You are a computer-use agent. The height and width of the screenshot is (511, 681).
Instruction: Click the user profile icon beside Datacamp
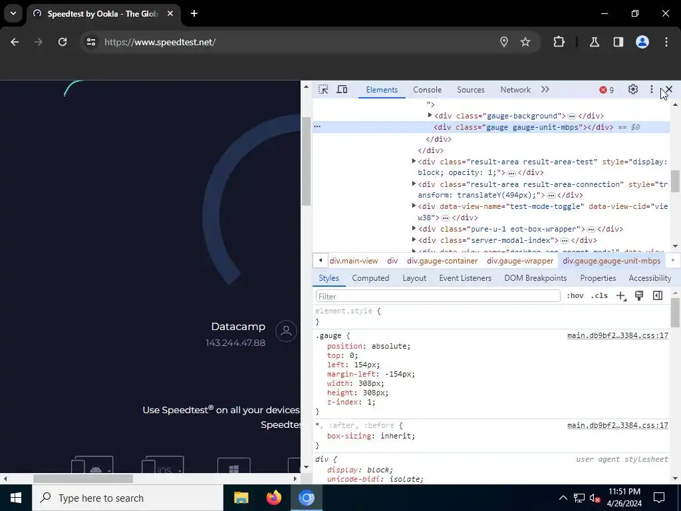(x=286, y=331)
